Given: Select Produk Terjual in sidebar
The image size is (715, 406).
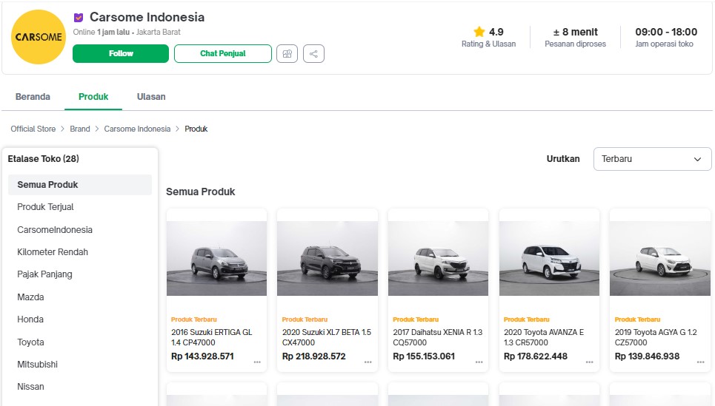Looking at the screenshot, I should pos(45,207).
